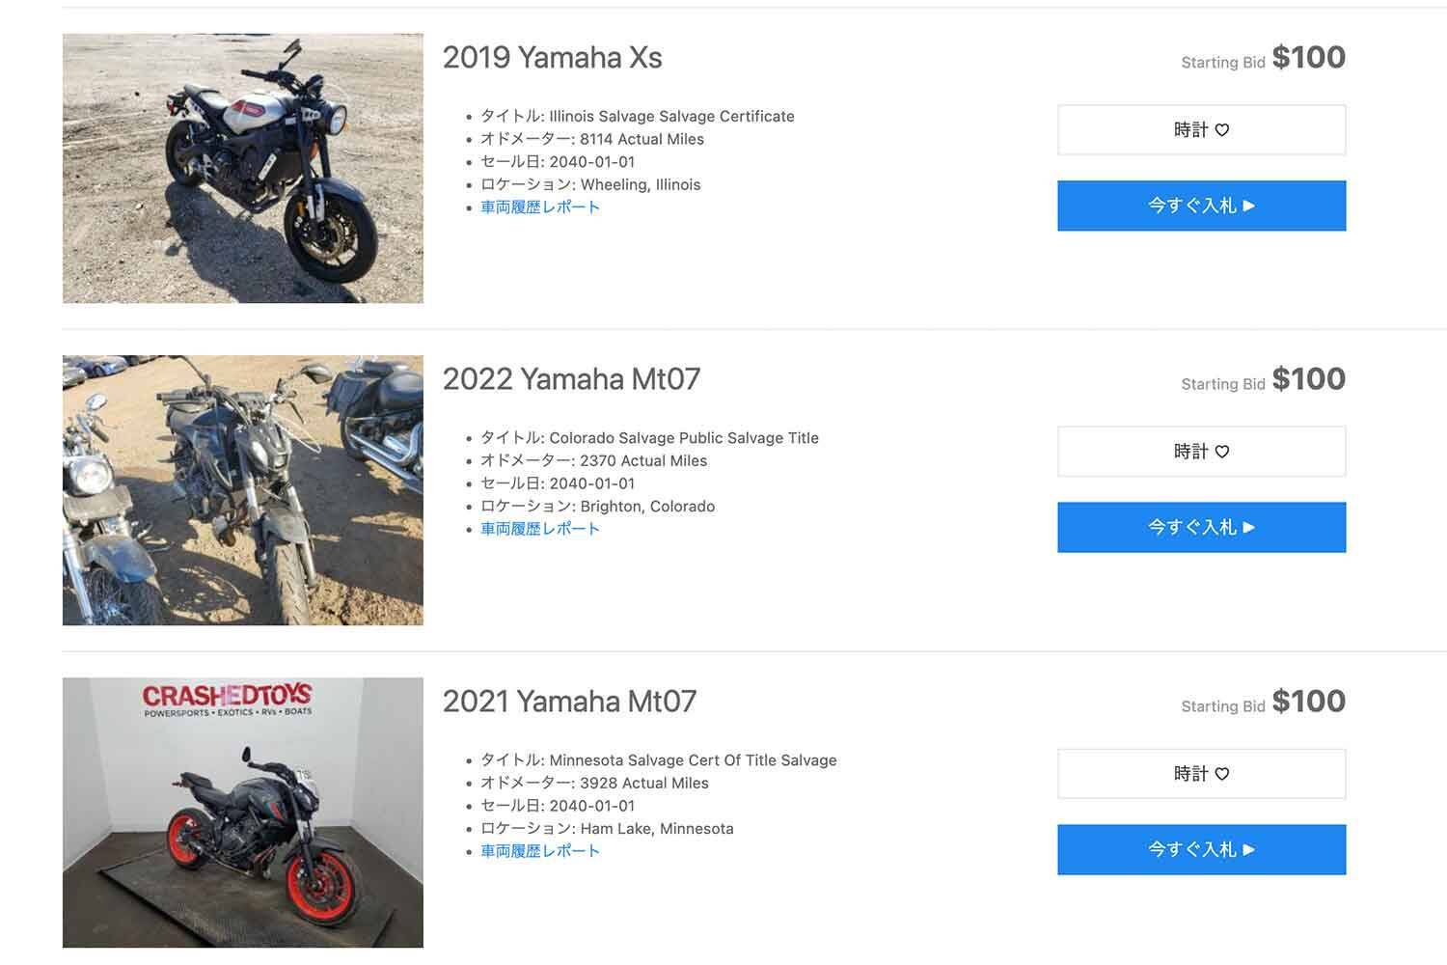The height and width of the screenshot is (965, 1447).
Task: Open the 車両履歴レポート link for 2021 Yamaha Mt07
Action: pos(539,850)
